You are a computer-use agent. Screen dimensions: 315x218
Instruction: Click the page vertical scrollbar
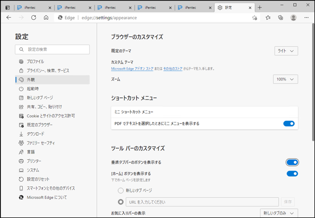313,82
